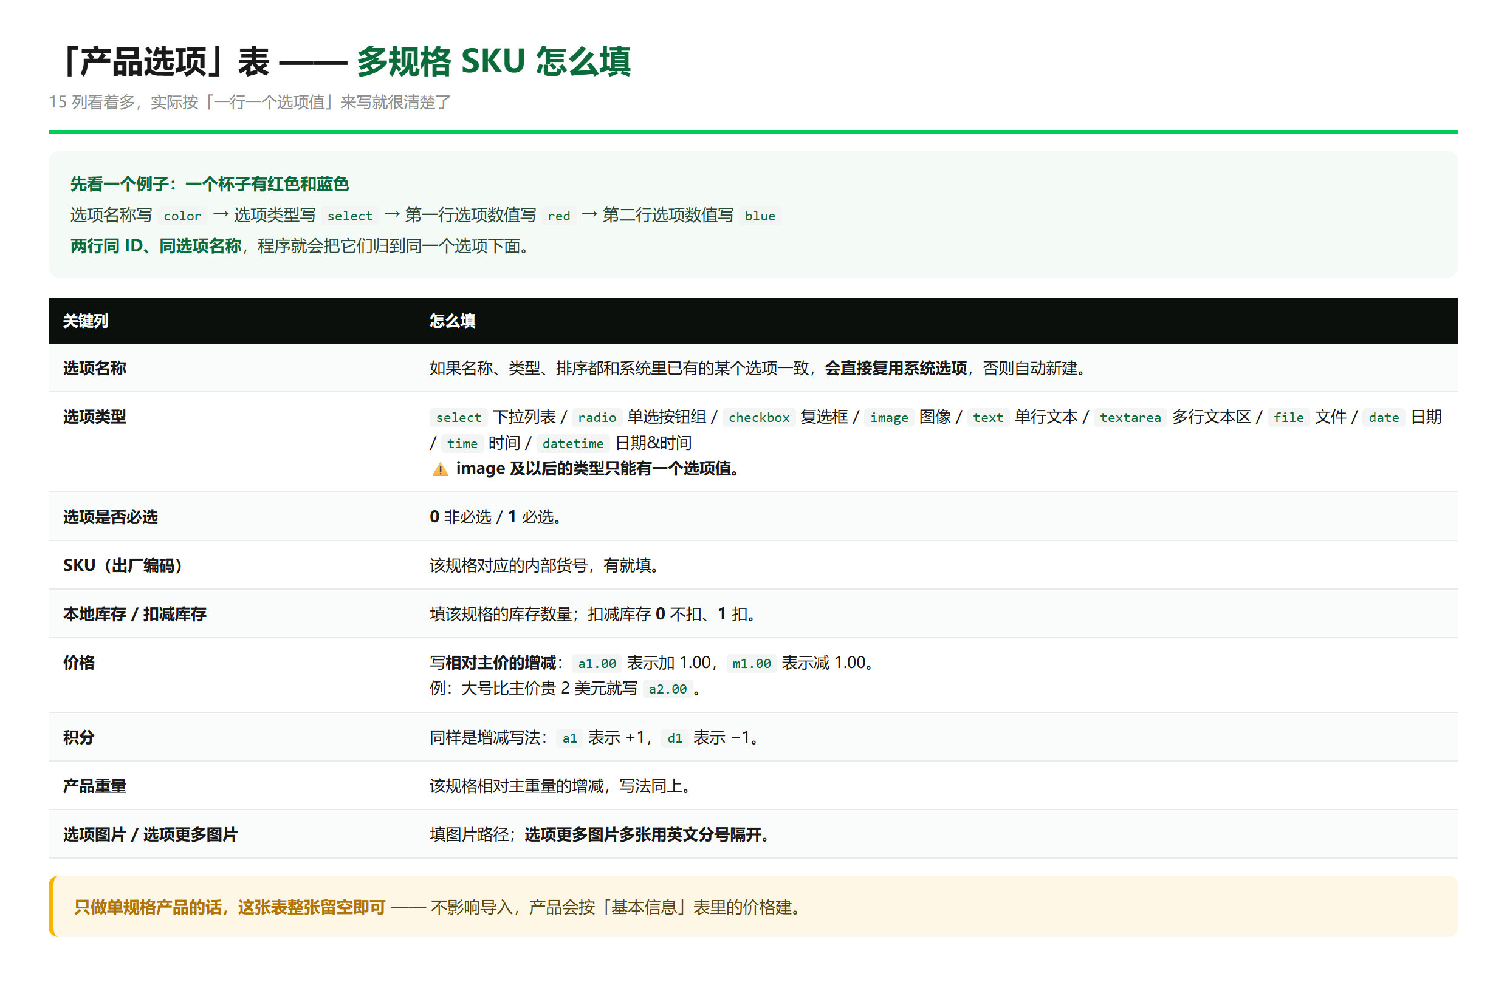This screenshot has width=1507, height=1002.
Task: Click the 'a1' code tag in 积分 row
Action: tap(569, 738)
